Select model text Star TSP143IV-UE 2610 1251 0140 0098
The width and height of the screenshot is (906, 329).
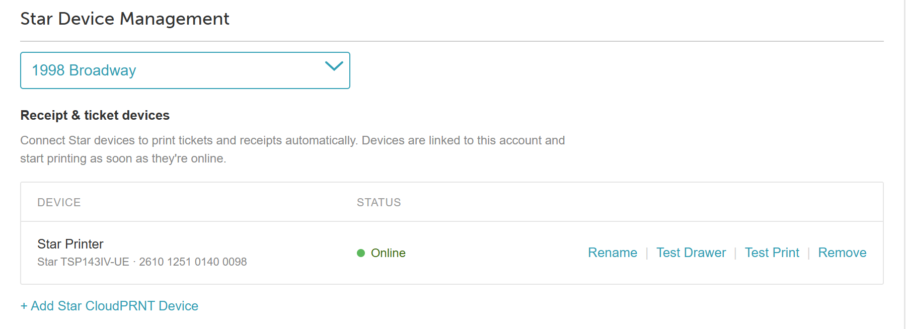click(x=142, y=262)
